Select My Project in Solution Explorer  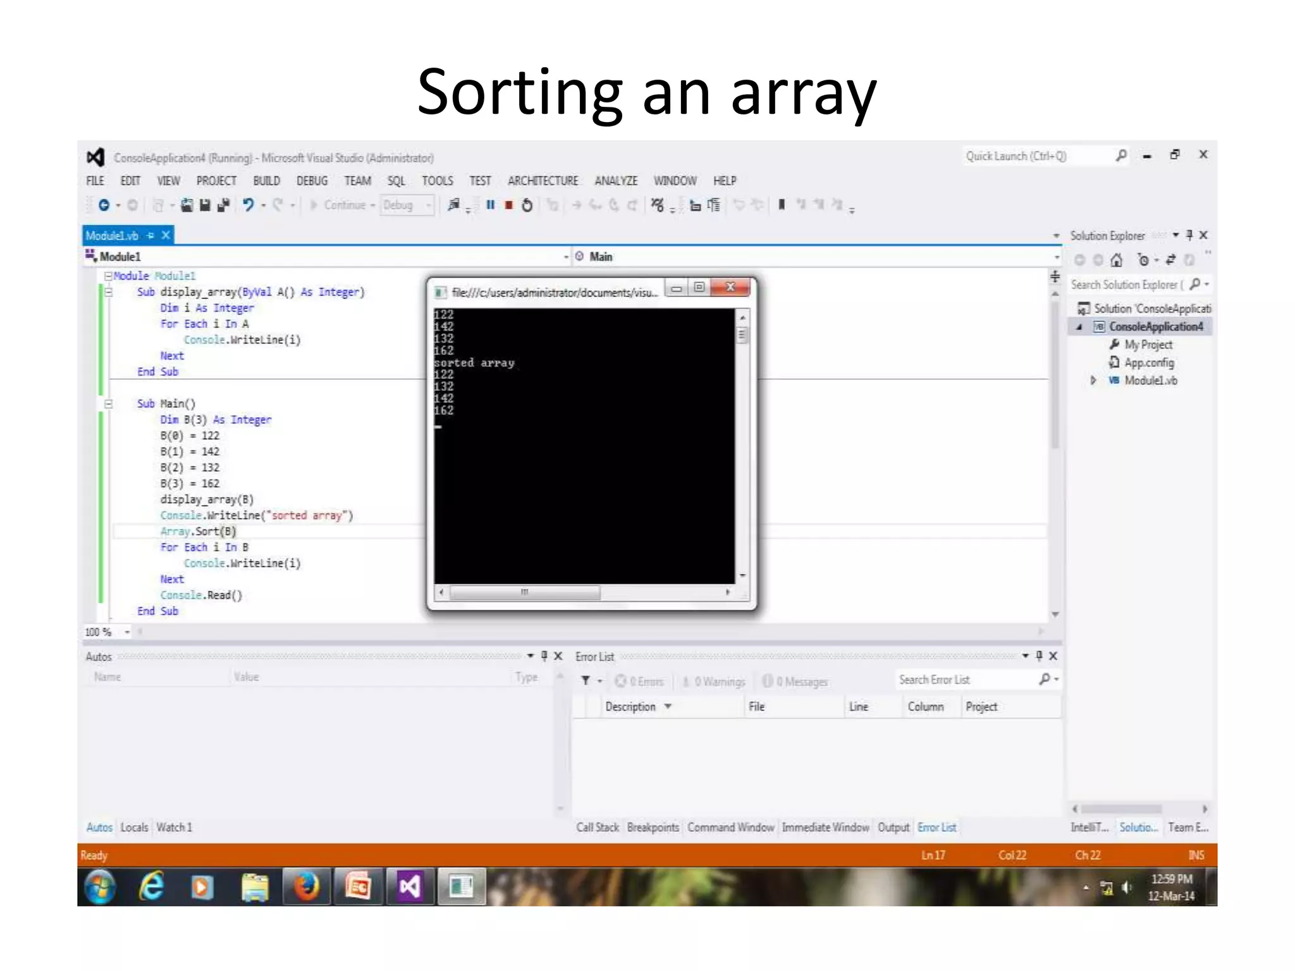(x=1148, y=345)
